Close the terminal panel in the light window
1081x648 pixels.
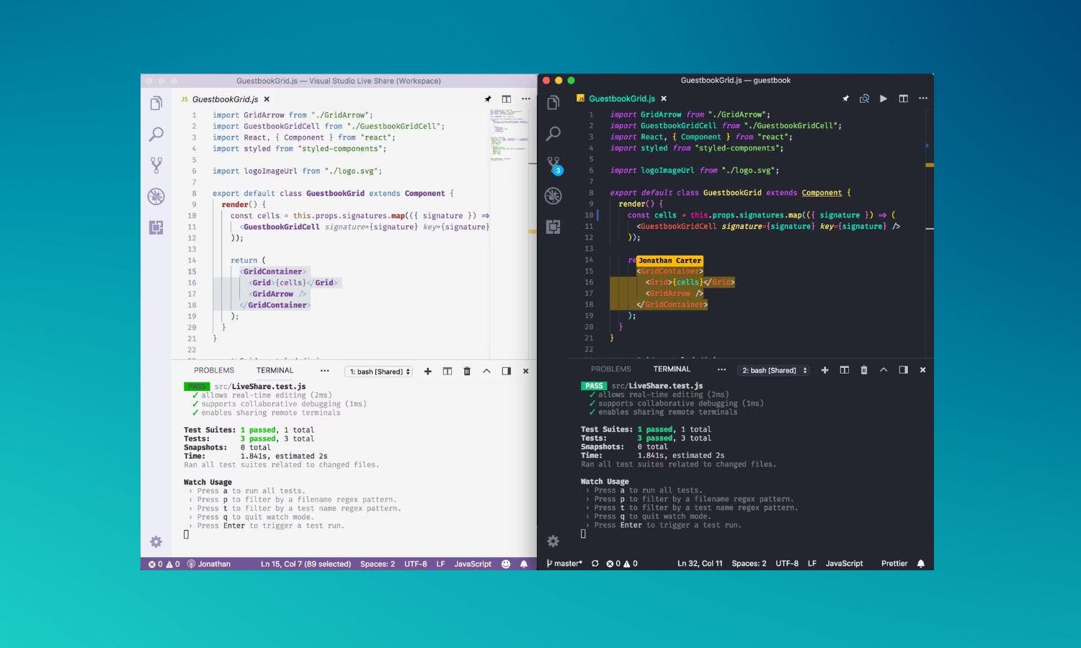(x=525, y=372)
